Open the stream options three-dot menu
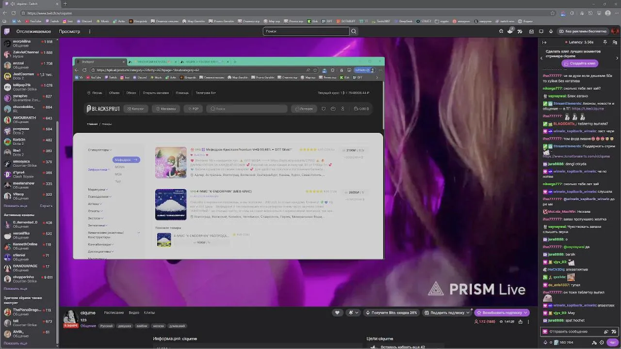Viewport: 621px width, 349px height. pyautogui.click(x=528, y=321)
